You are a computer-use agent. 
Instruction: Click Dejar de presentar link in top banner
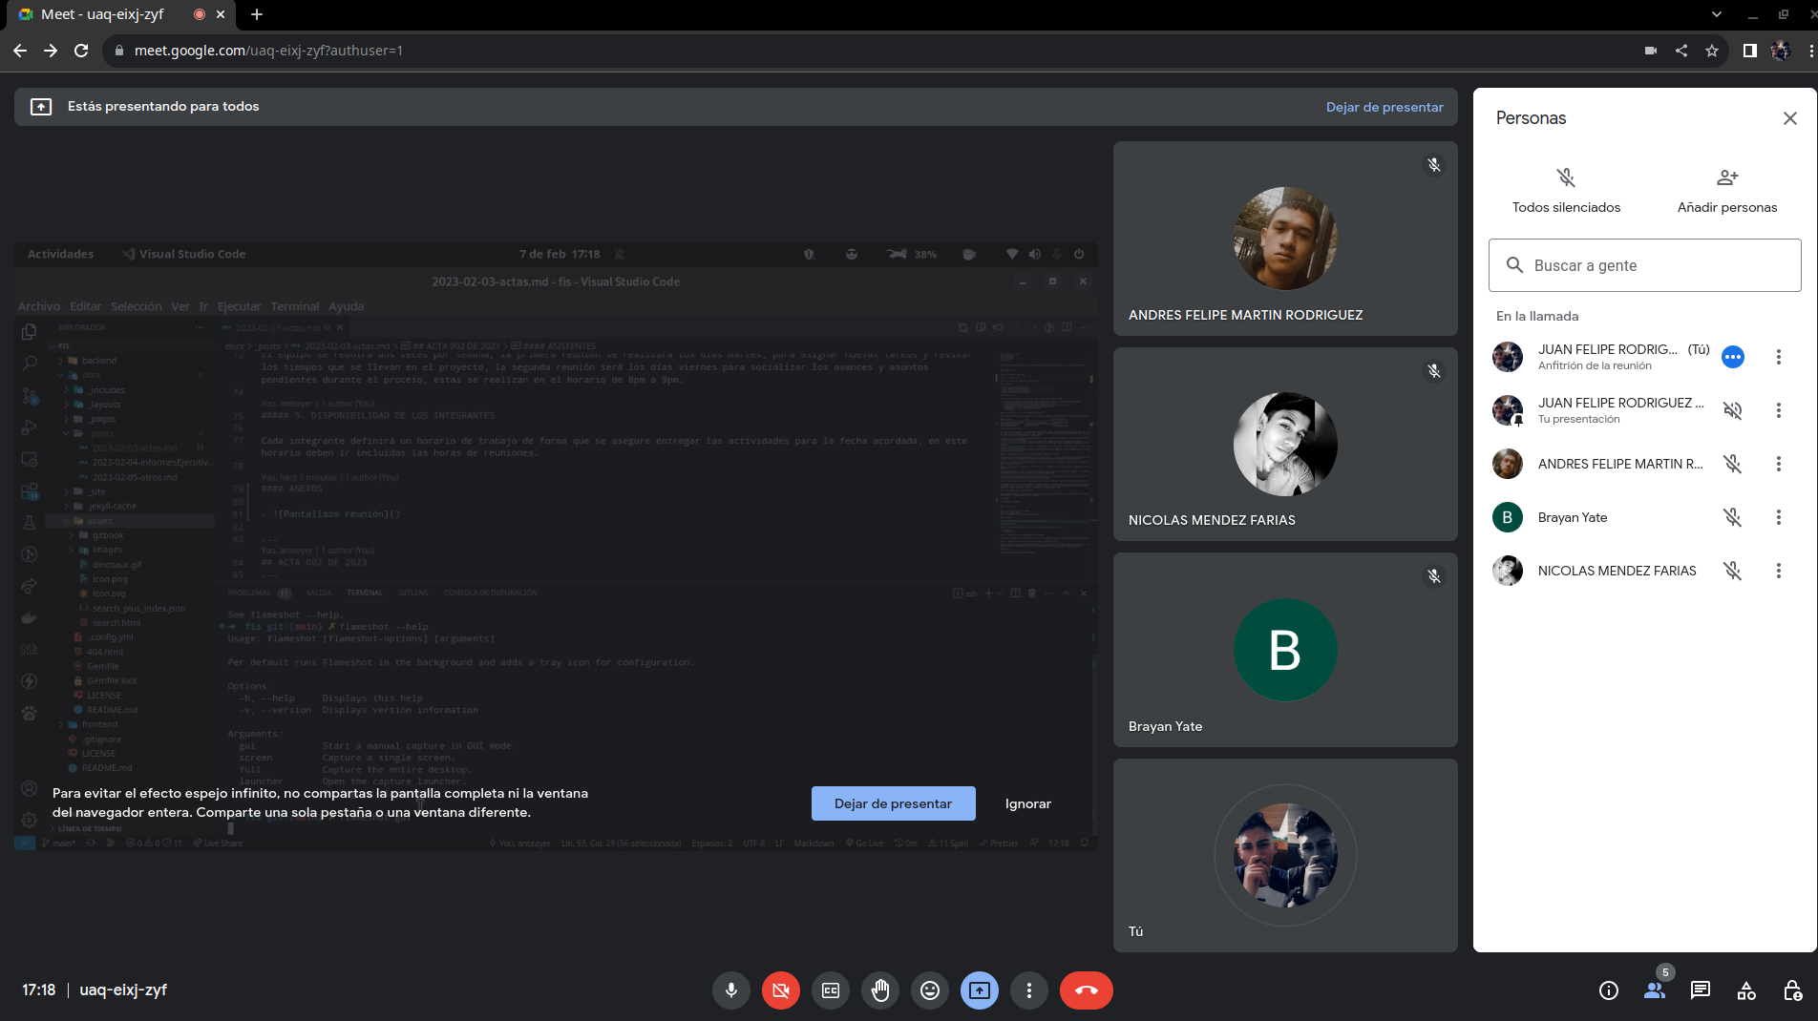[1385, 107]
